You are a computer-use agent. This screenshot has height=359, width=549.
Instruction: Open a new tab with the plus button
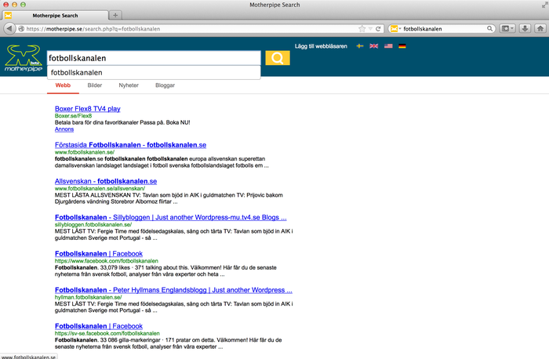click(115, 15)
